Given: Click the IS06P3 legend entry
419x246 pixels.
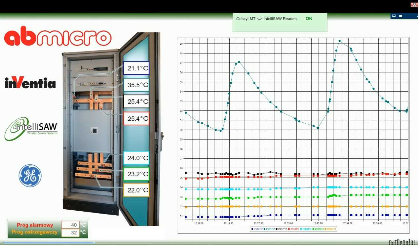Looking at the screenshot, I should 330,229.
